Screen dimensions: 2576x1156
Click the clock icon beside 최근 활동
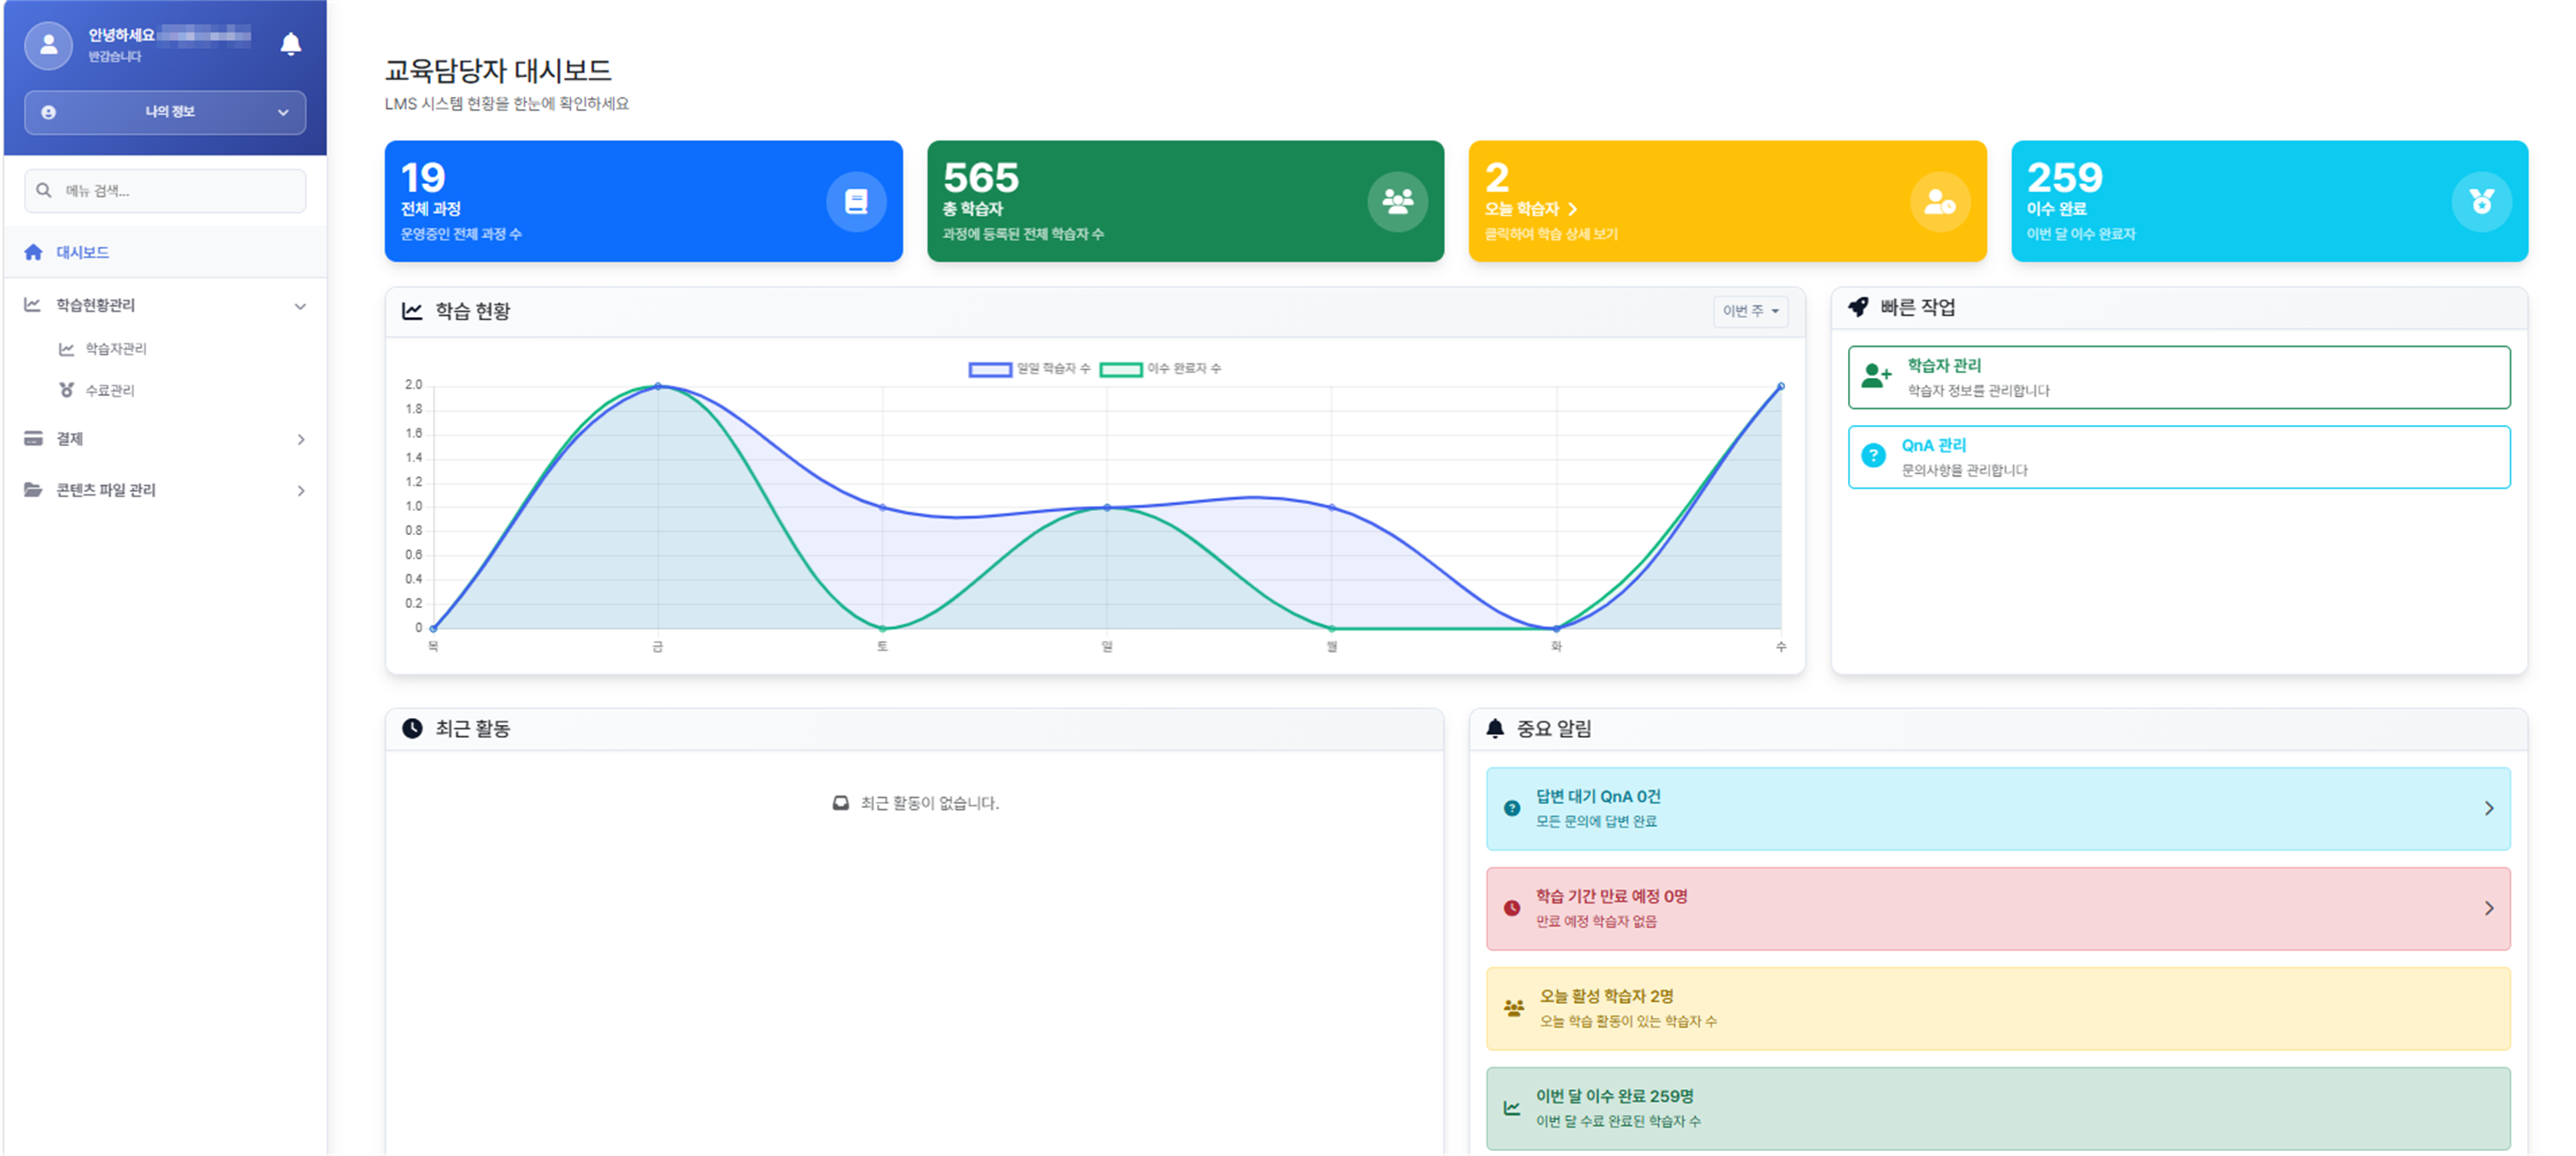412,728
